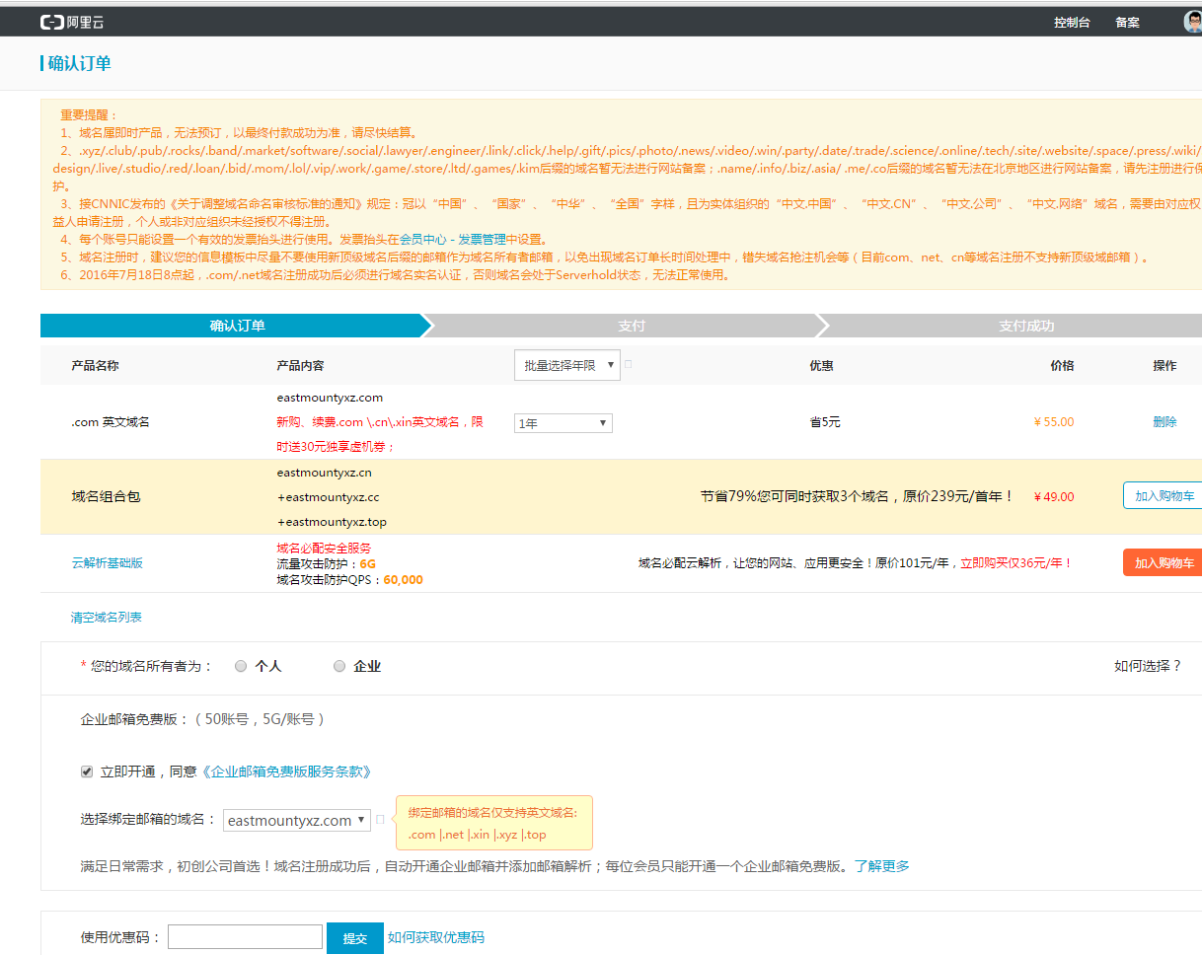
Task: Click 清空域名列表 link
Action: (106, 618)
